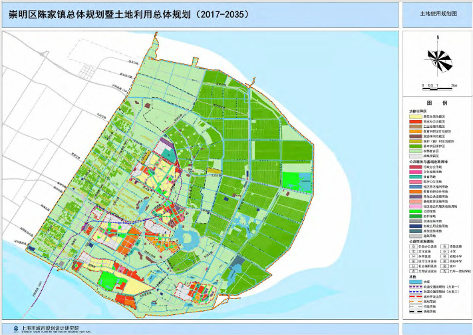Click the yellow residential zone legend swatch
473x335 pixels.
[416, 117]
